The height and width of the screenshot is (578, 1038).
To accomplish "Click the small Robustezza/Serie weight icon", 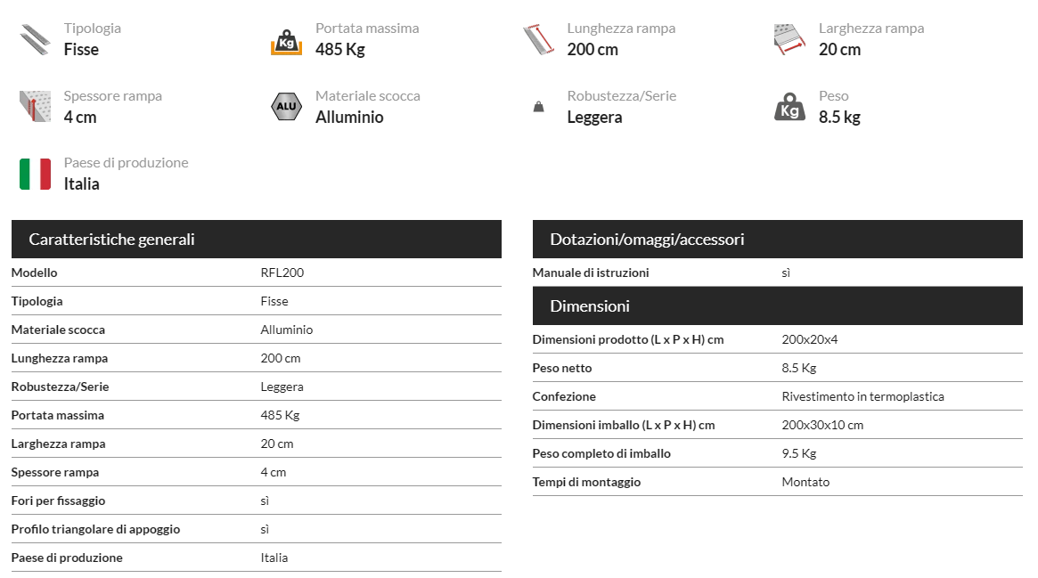I will (x=539, y=107).
